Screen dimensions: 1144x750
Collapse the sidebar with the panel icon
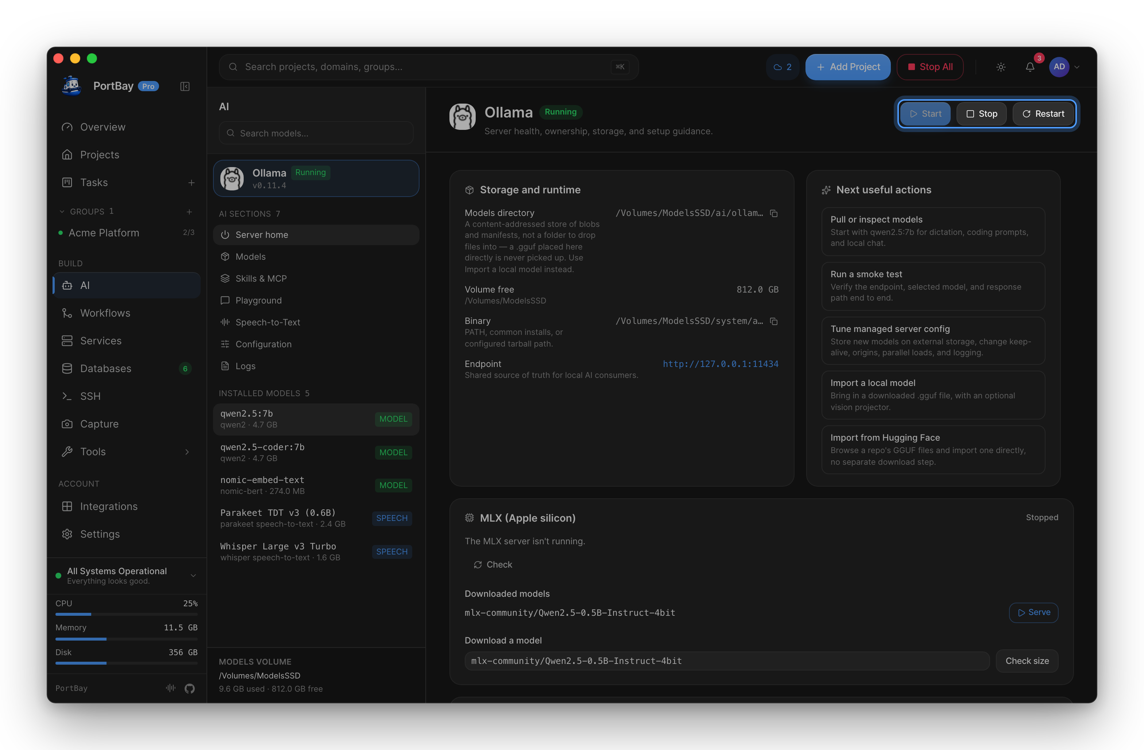185,86
